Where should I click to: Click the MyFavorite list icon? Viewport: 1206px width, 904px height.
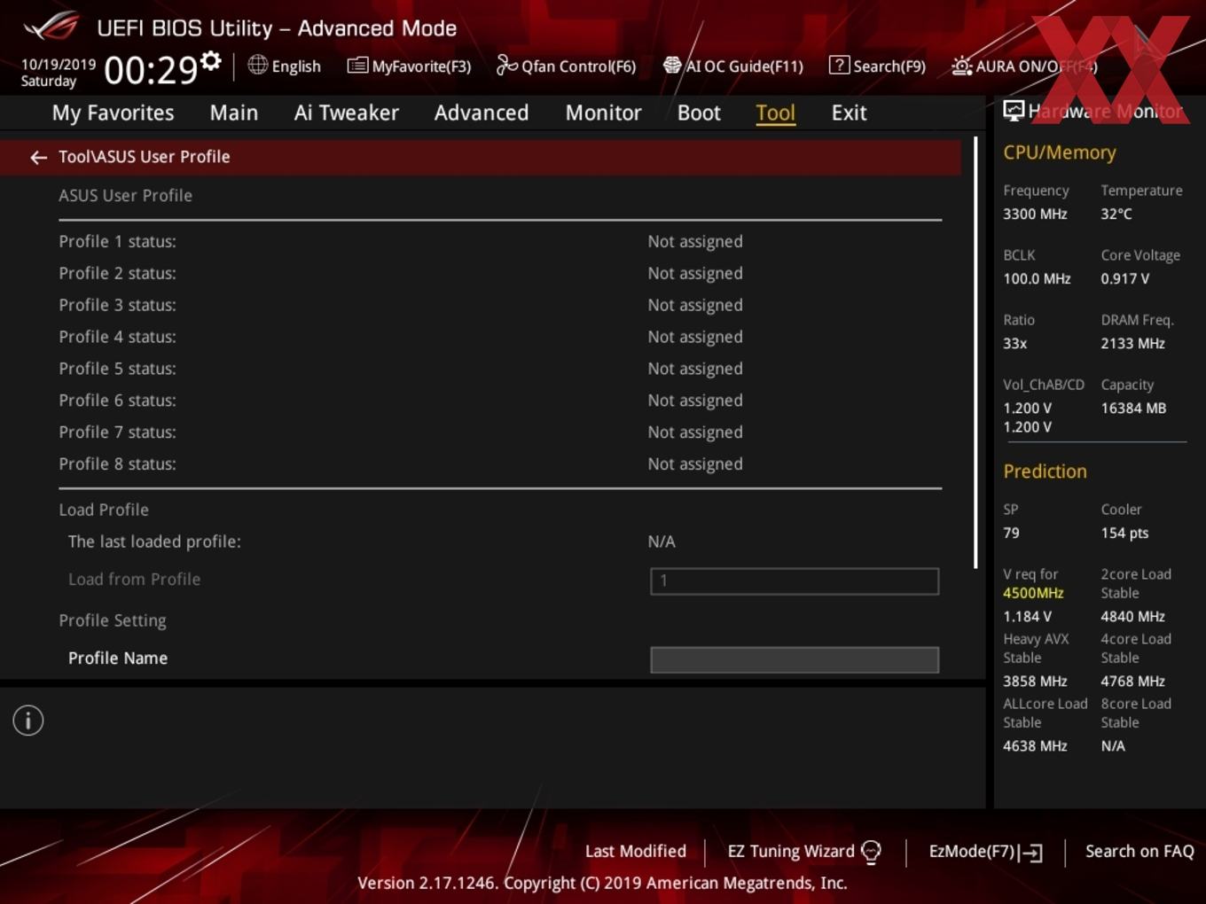point(357,66)
